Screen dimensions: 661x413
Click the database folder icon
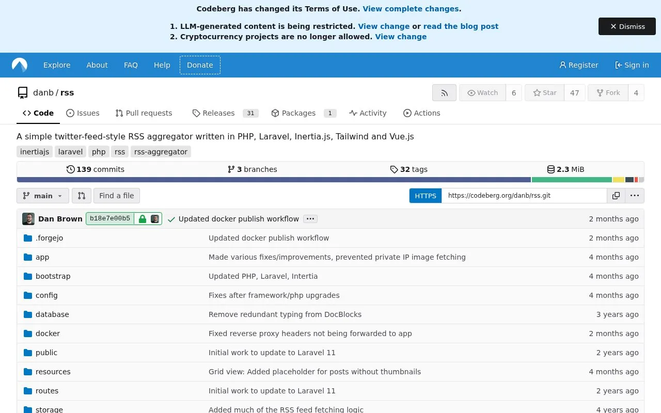[x=28, y=314]
